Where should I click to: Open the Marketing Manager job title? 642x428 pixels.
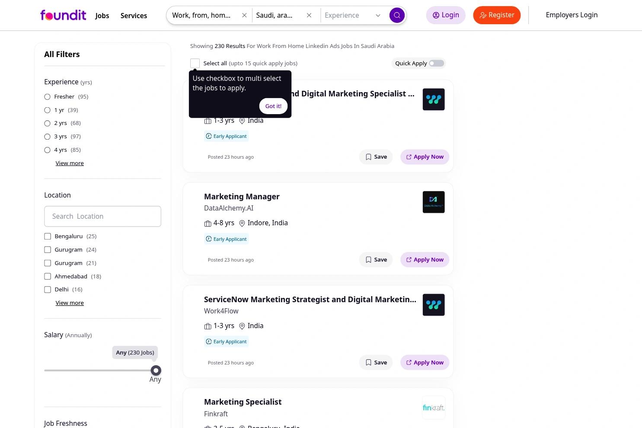click(242, 196)
